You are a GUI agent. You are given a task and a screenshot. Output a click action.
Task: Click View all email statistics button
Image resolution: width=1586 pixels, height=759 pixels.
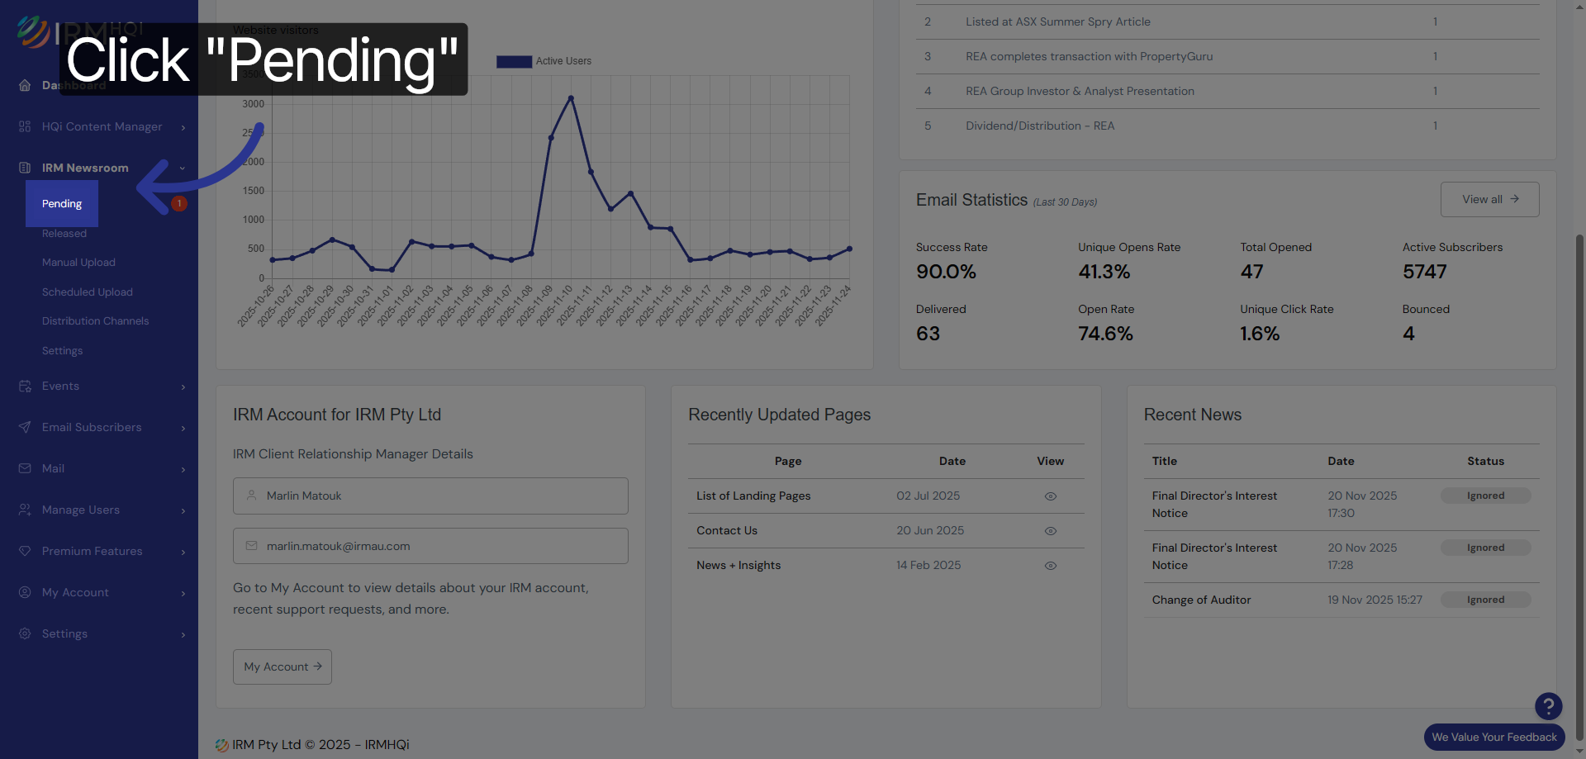[x=1489, y=199]
